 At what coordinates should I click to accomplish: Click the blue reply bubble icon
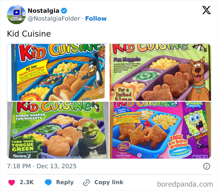pyautogui.click(x=48, y=183)
